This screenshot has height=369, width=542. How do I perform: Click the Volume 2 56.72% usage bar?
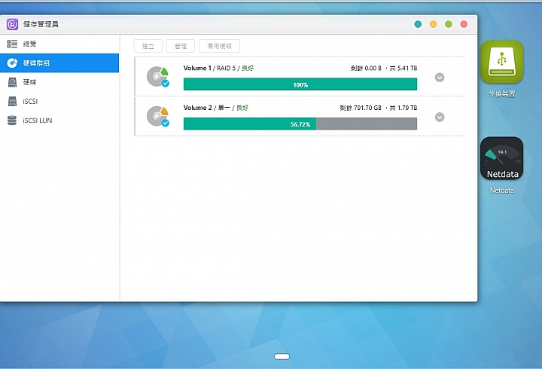coord(300,124)
